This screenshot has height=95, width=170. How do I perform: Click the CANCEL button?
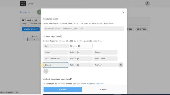pyautogui.click(x=104, y=89)
